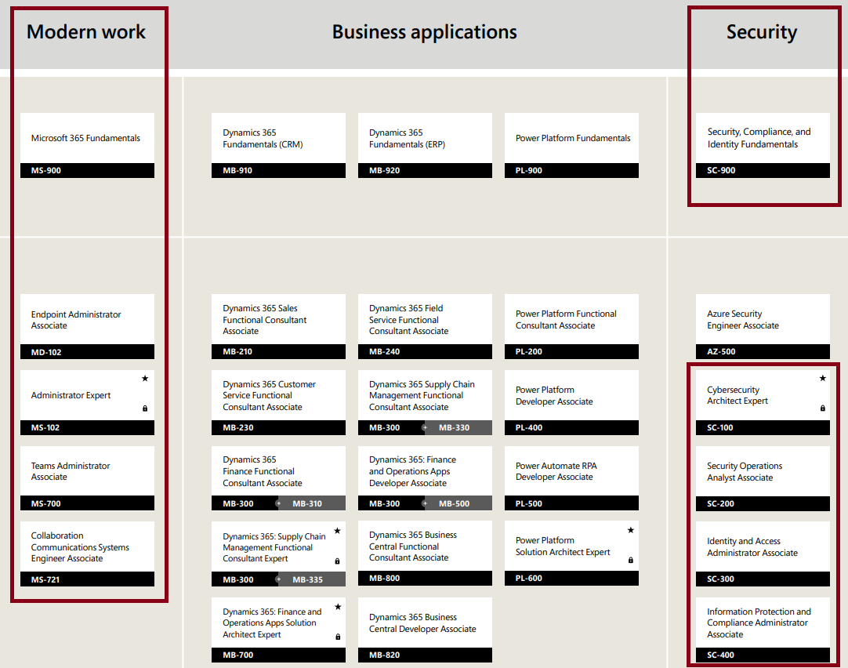Viewport: 848px width, 668px height.
Task: Open Collaboration Communications Systems Engineer Associate title
Action: (x=80, y=546)
